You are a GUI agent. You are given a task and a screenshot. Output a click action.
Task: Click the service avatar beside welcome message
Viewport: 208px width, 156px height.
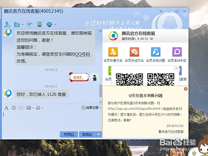tap(8, 33)
